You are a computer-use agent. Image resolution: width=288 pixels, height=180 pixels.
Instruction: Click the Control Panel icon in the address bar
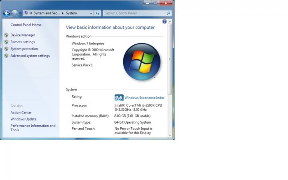[x=26, y=13]
